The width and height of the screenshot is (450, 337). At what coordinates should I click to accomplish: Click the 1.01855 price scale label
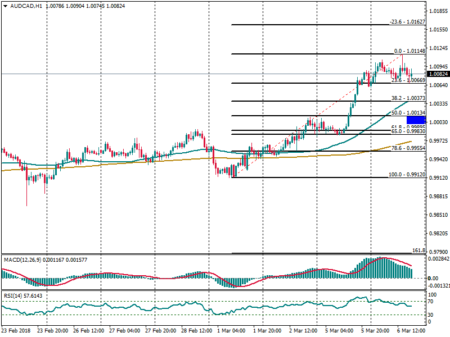[x=438, y=11]
